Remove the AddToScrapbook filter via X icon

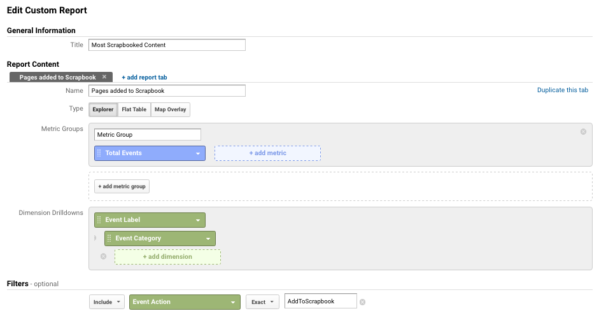pyautogui.click(x=363, y=302)
